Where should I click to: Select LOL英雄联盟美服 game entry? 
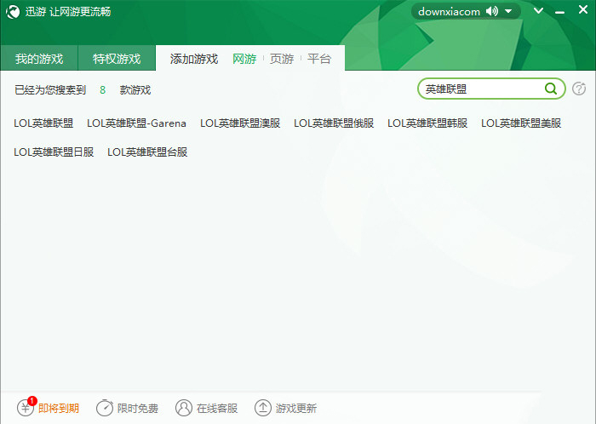coord(521,123)
